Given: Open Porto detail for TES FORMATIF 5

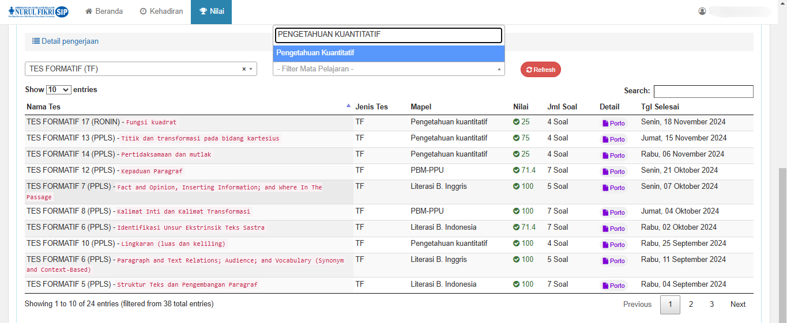Looking at the screenshot, I should click(613, 286).
